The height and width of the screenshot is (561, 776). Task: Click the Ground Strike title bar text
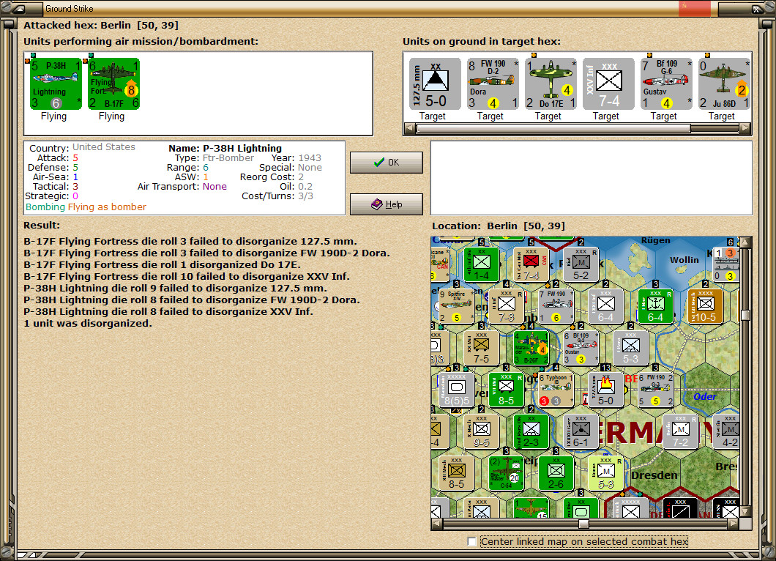pos(70,8)
